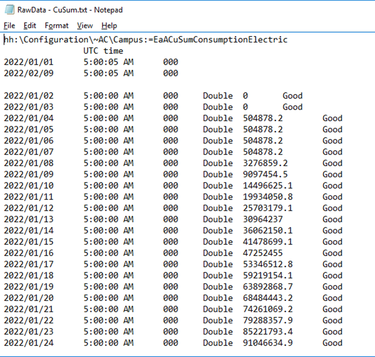
Task: Click the value 47252455
Action: [x=263, y=254]
